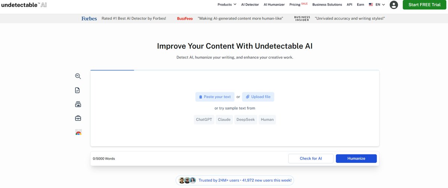Click the Humanize button

356,159
